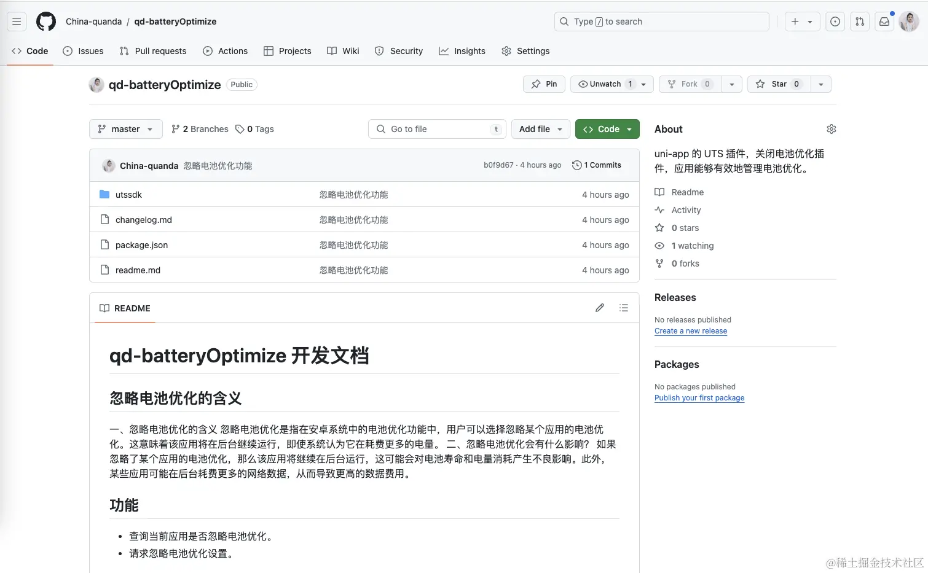The height and width of the screenshot is (573, 928).
Task: Switch to the Projects tab
Action: click(287, 51)
